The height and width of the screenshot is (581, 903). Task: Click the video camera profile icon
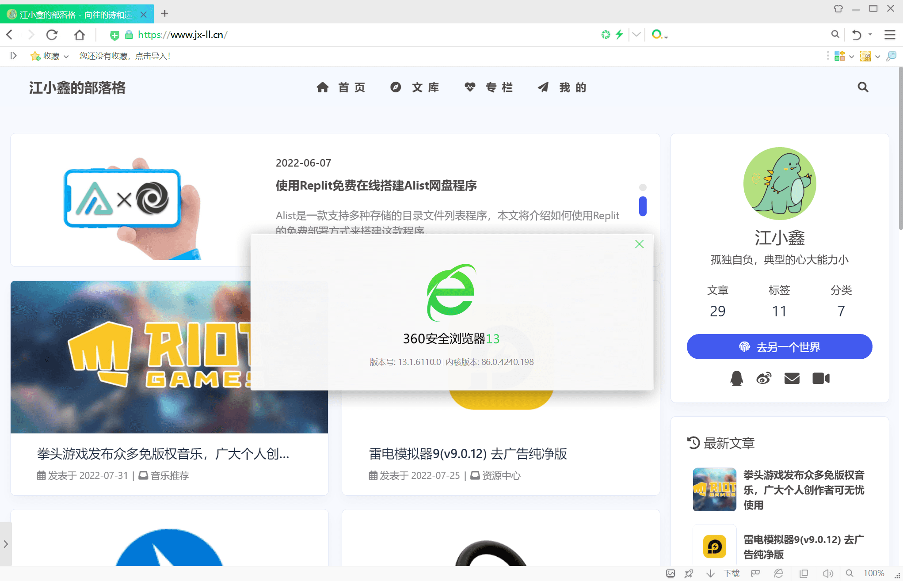[821, 379]
